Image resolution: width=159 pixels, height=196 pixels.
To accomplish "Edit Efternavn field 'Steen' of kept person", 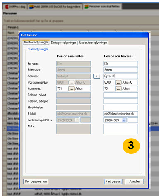I will pyautogui.click(x=120, y=70).
